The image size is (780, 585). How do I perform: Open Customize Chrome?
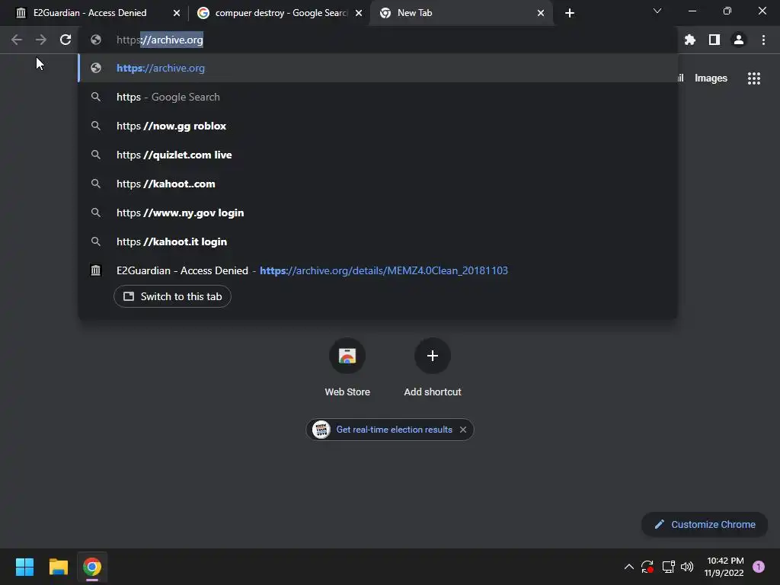pyautogui.click(x=705, y=524)
